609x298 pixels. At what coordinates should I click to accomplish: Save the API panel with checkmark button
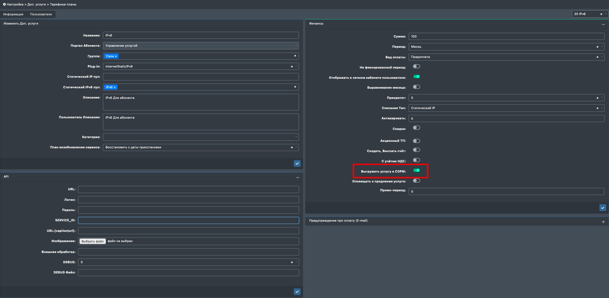(x=297, y=292)
